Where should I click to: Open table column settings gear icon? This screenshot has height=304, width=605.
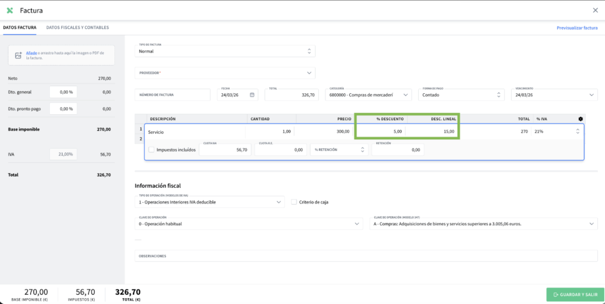click(580, 119)
